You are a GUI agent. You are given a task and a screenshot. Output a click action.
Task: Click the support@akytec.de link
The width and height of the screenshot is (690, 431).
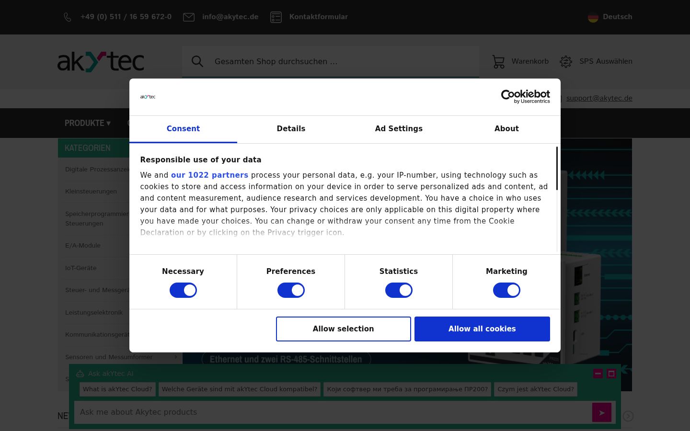[599, 98]
